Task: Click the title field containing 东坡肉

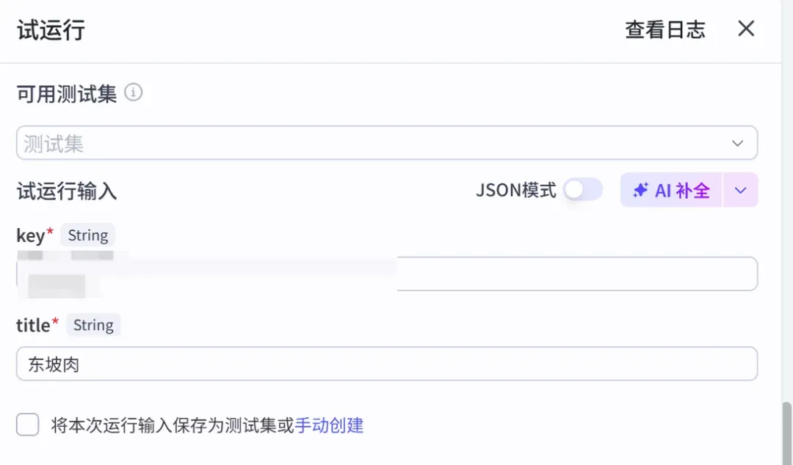Action: pyautogui.click(x=387, y=363)
